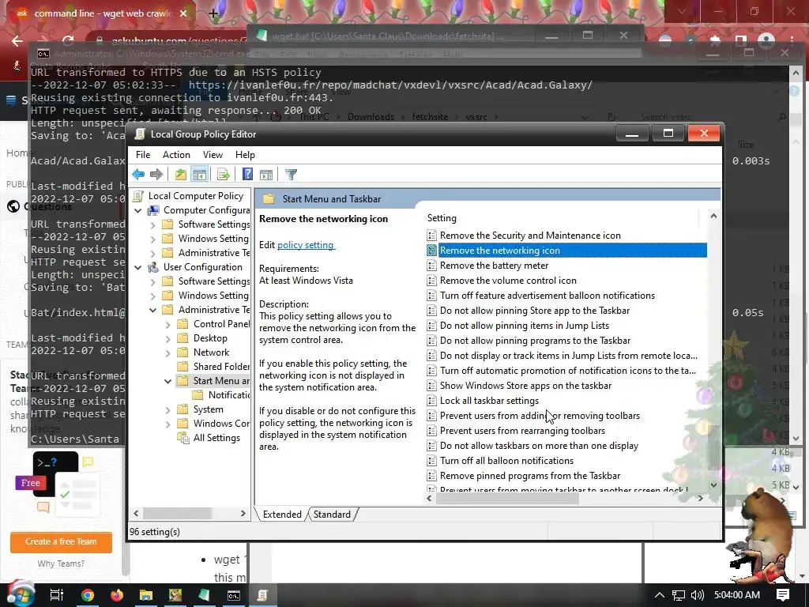Expand the Desktop tree node
The image size is (809, 607).
(167, 339)
